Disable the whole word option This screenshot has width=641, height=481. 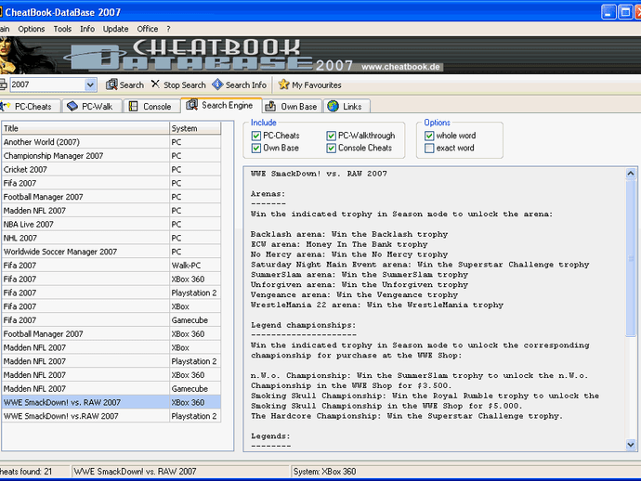tap(429, 136)
